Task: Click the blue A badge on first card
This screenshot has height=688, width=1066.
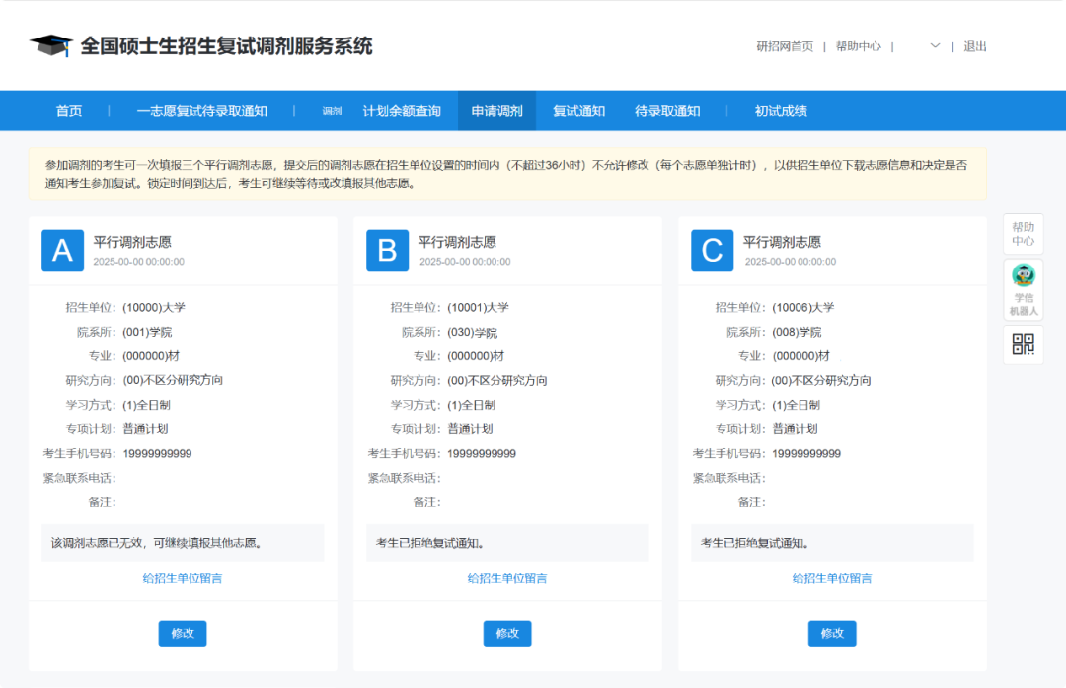Action: tap(62, 251)
